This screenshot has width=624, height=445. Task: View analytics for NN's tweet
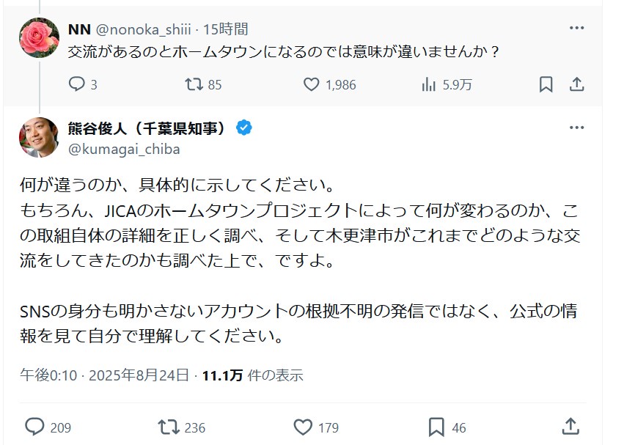429,84
